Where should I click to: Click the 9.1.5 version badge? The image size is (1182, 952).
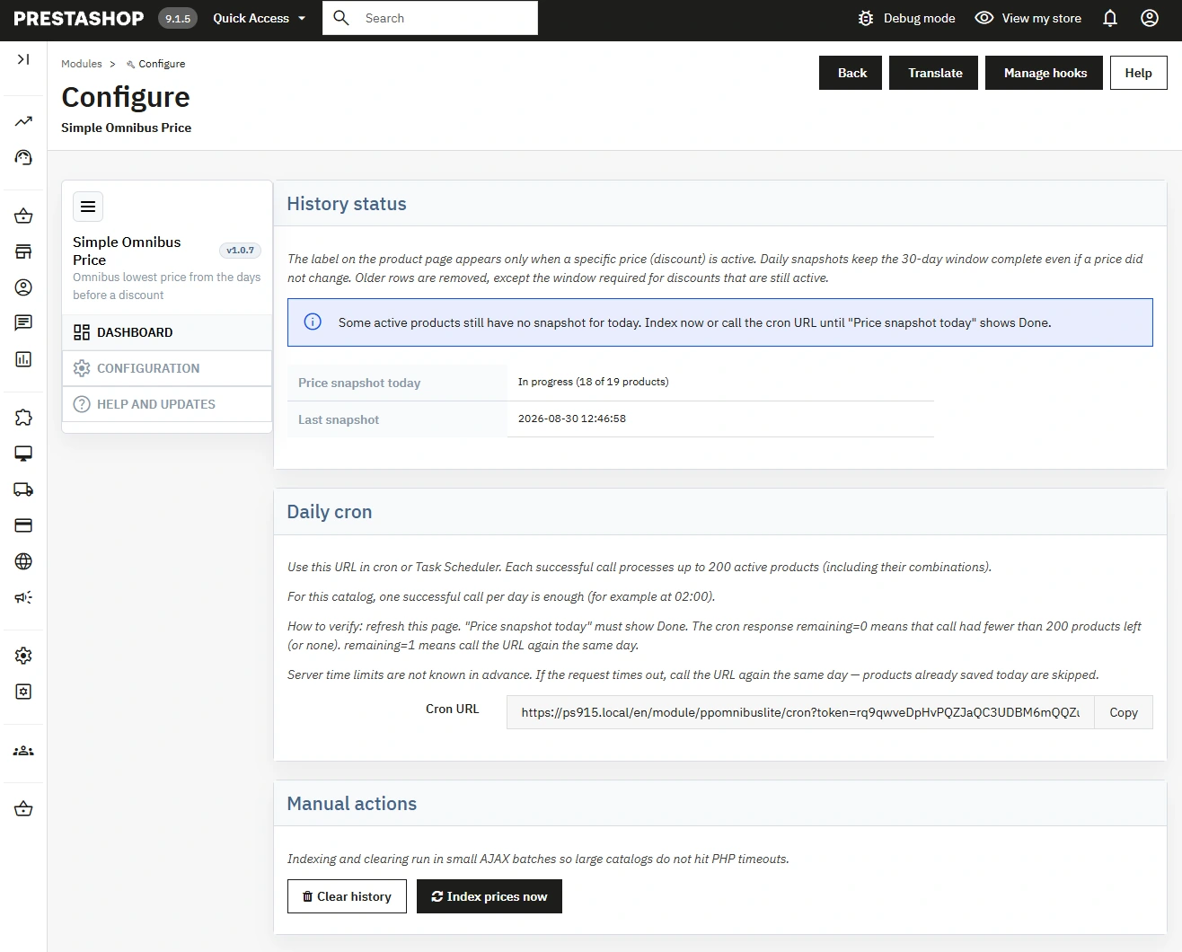(178, 18)
